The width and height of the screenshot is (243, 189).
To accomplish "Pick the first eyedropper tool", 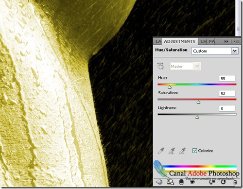I will pyautogui.click(x=161, y=151).
